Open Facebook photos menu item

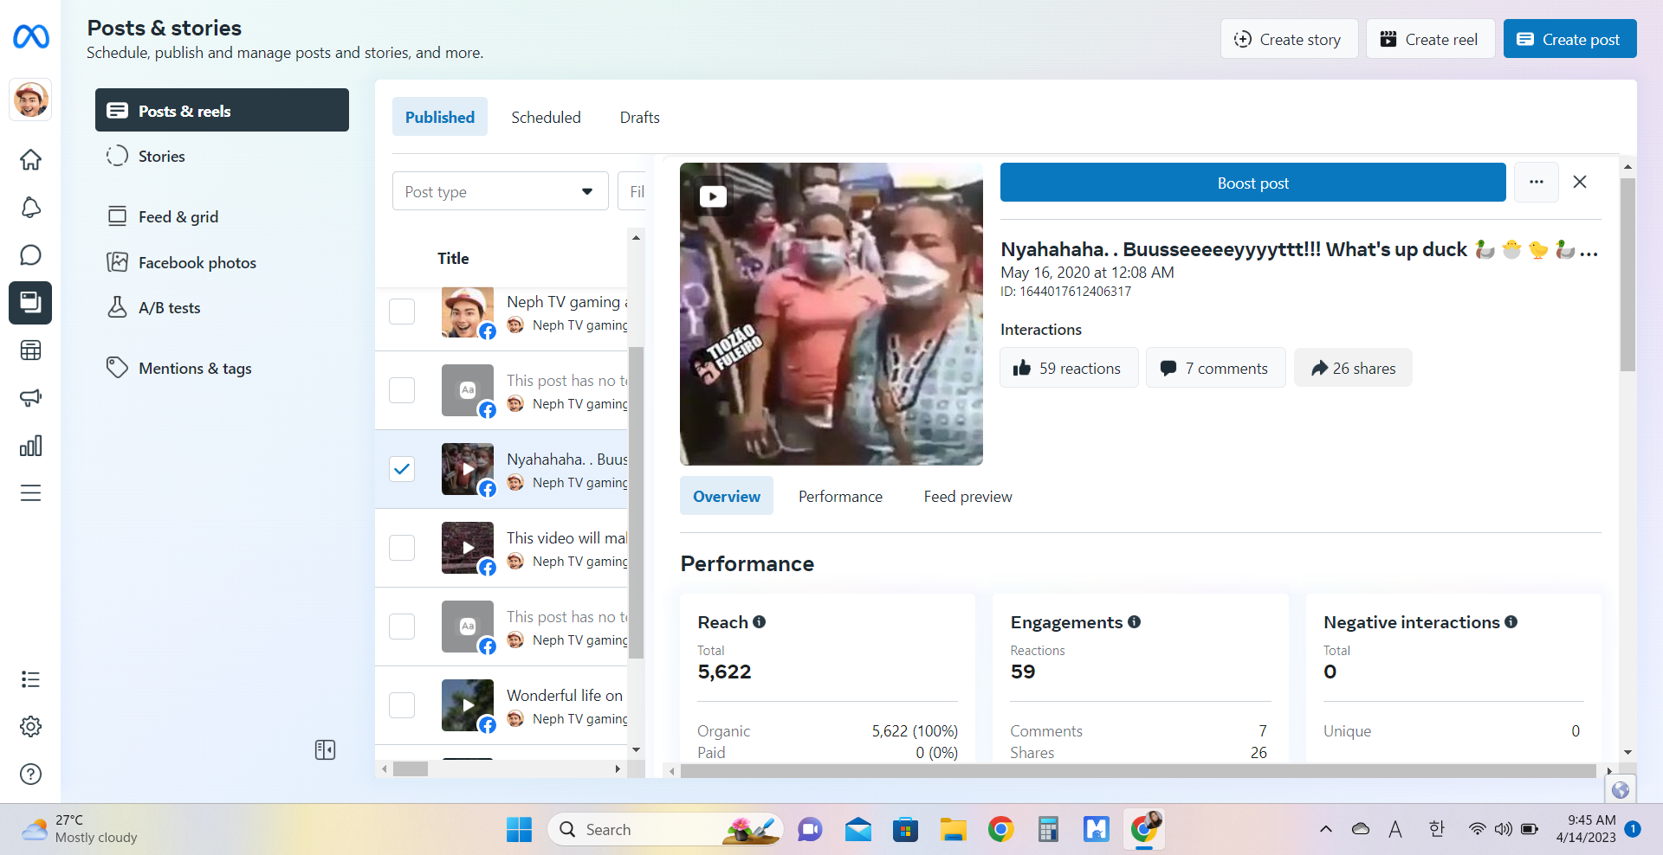point(222,262)
